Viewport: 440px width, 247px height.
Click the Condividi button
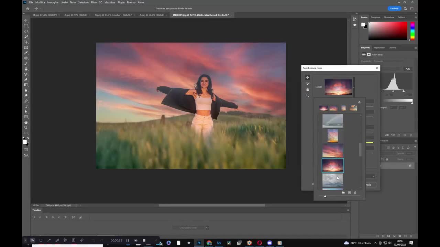coord(394,9)
